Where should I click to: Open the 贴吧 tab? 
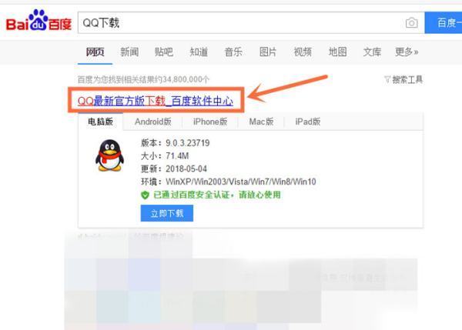tap(164, 52)
